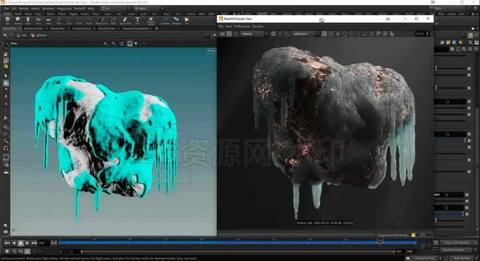Select the Sphere shelf tool
The width and height of the screenshot is (480, 261).
tap(18, 21)
